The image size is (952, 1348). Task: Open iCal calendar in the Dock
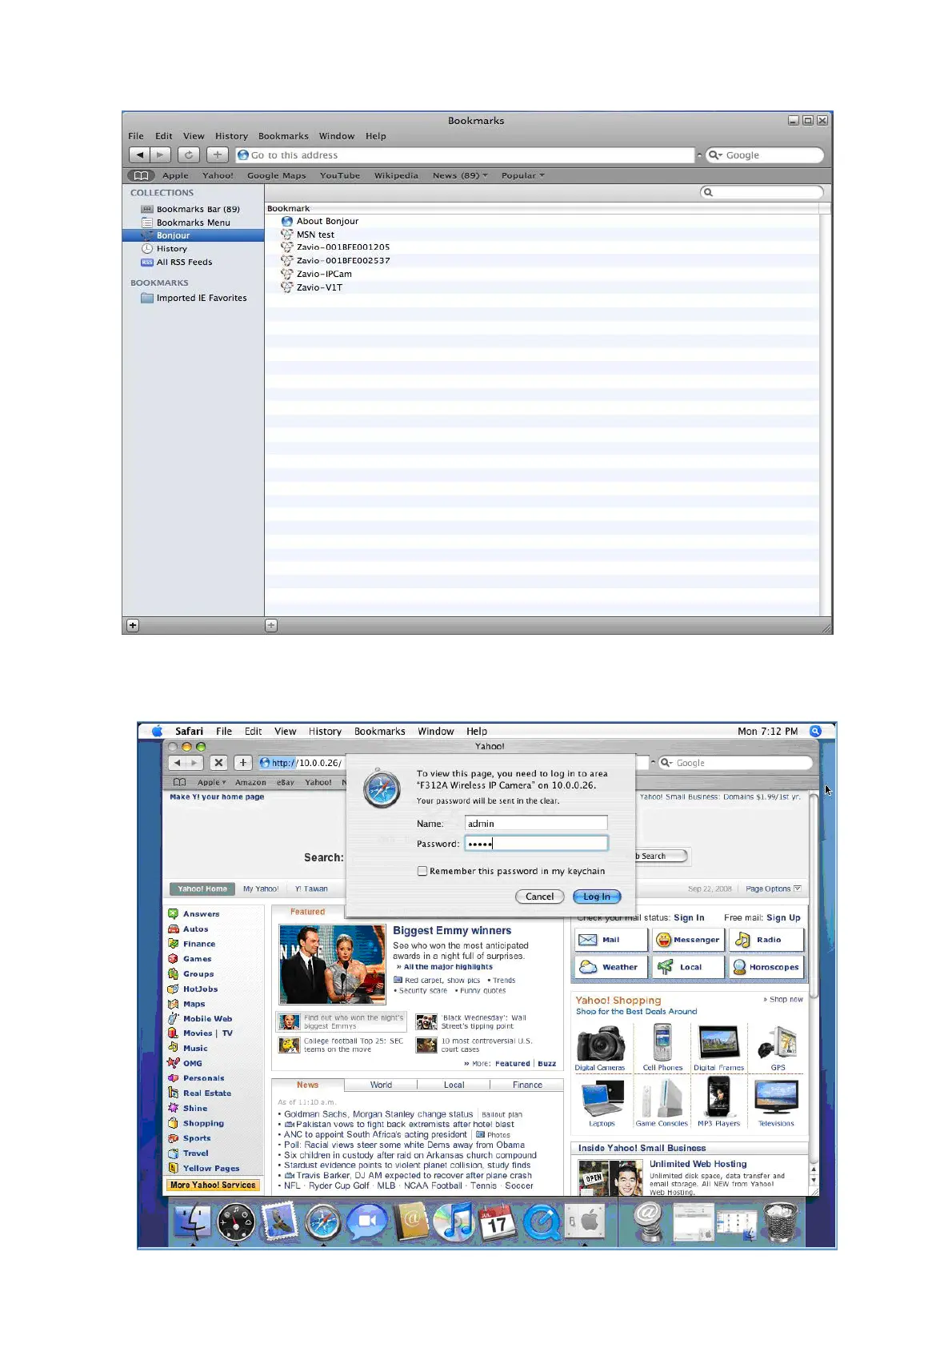click(x=497, y=1223)
